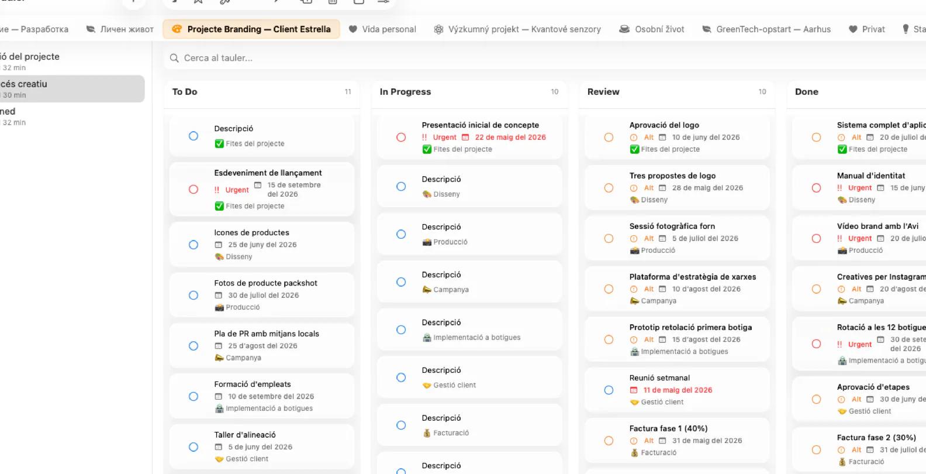
Task: Click Implementació icon on Prototip retolació primera botiga
Action: [x=634, y=352]
